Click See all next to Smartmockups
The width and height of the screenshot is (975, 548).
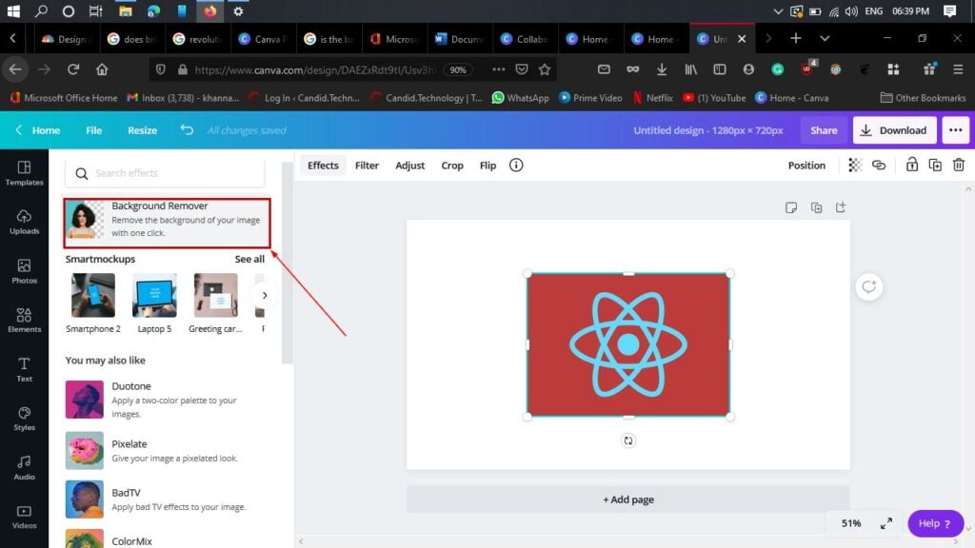click(x=249, y=259)
